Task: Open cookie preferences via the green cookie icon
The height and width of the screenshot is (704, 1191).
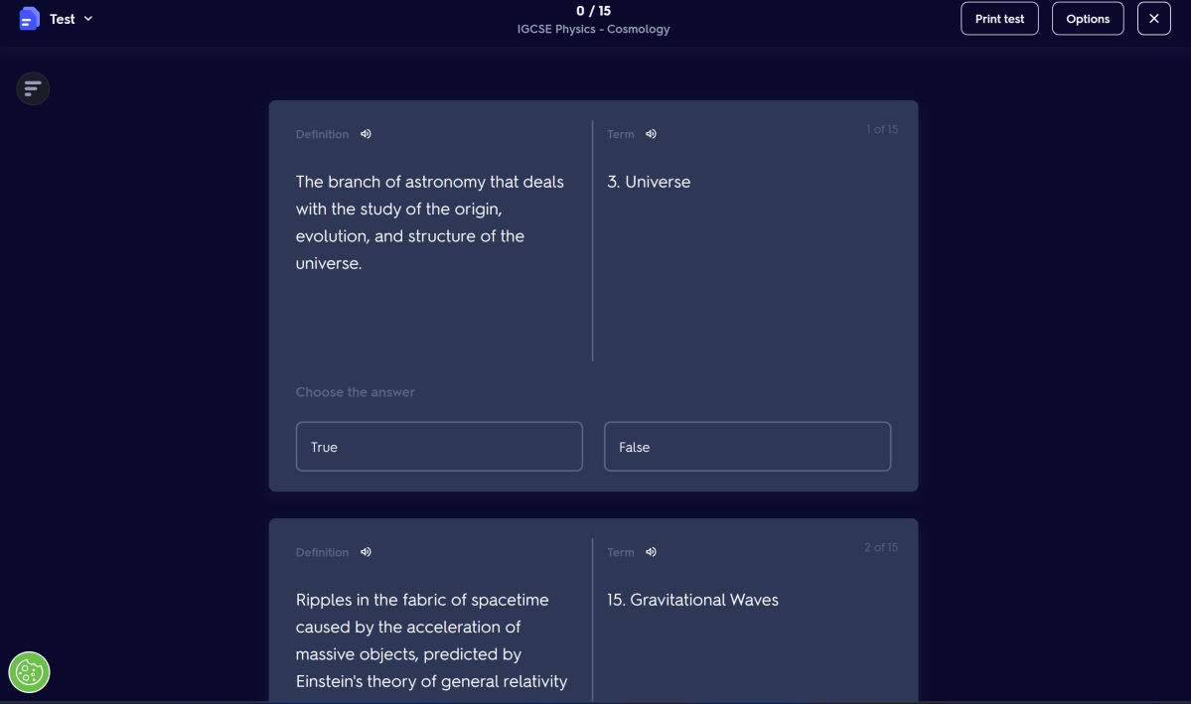Action: [x=29, y=672]
